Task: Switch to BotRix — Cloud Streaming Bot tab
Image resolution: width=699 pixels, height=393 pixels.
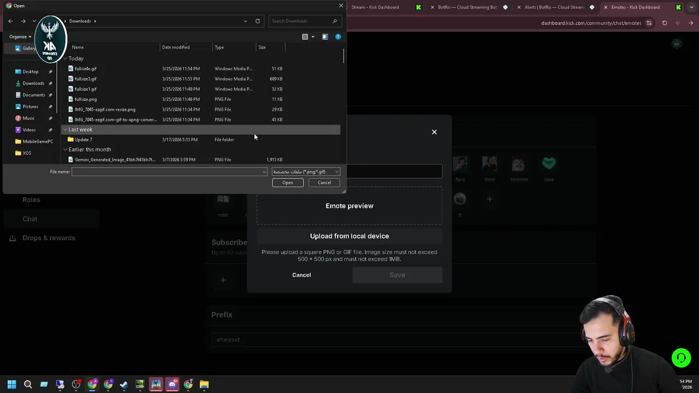Action: point(467,7)
